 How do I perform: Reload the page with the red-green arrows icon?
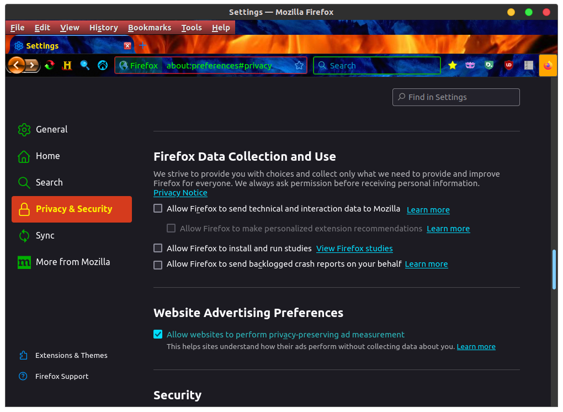click(50, 65)
